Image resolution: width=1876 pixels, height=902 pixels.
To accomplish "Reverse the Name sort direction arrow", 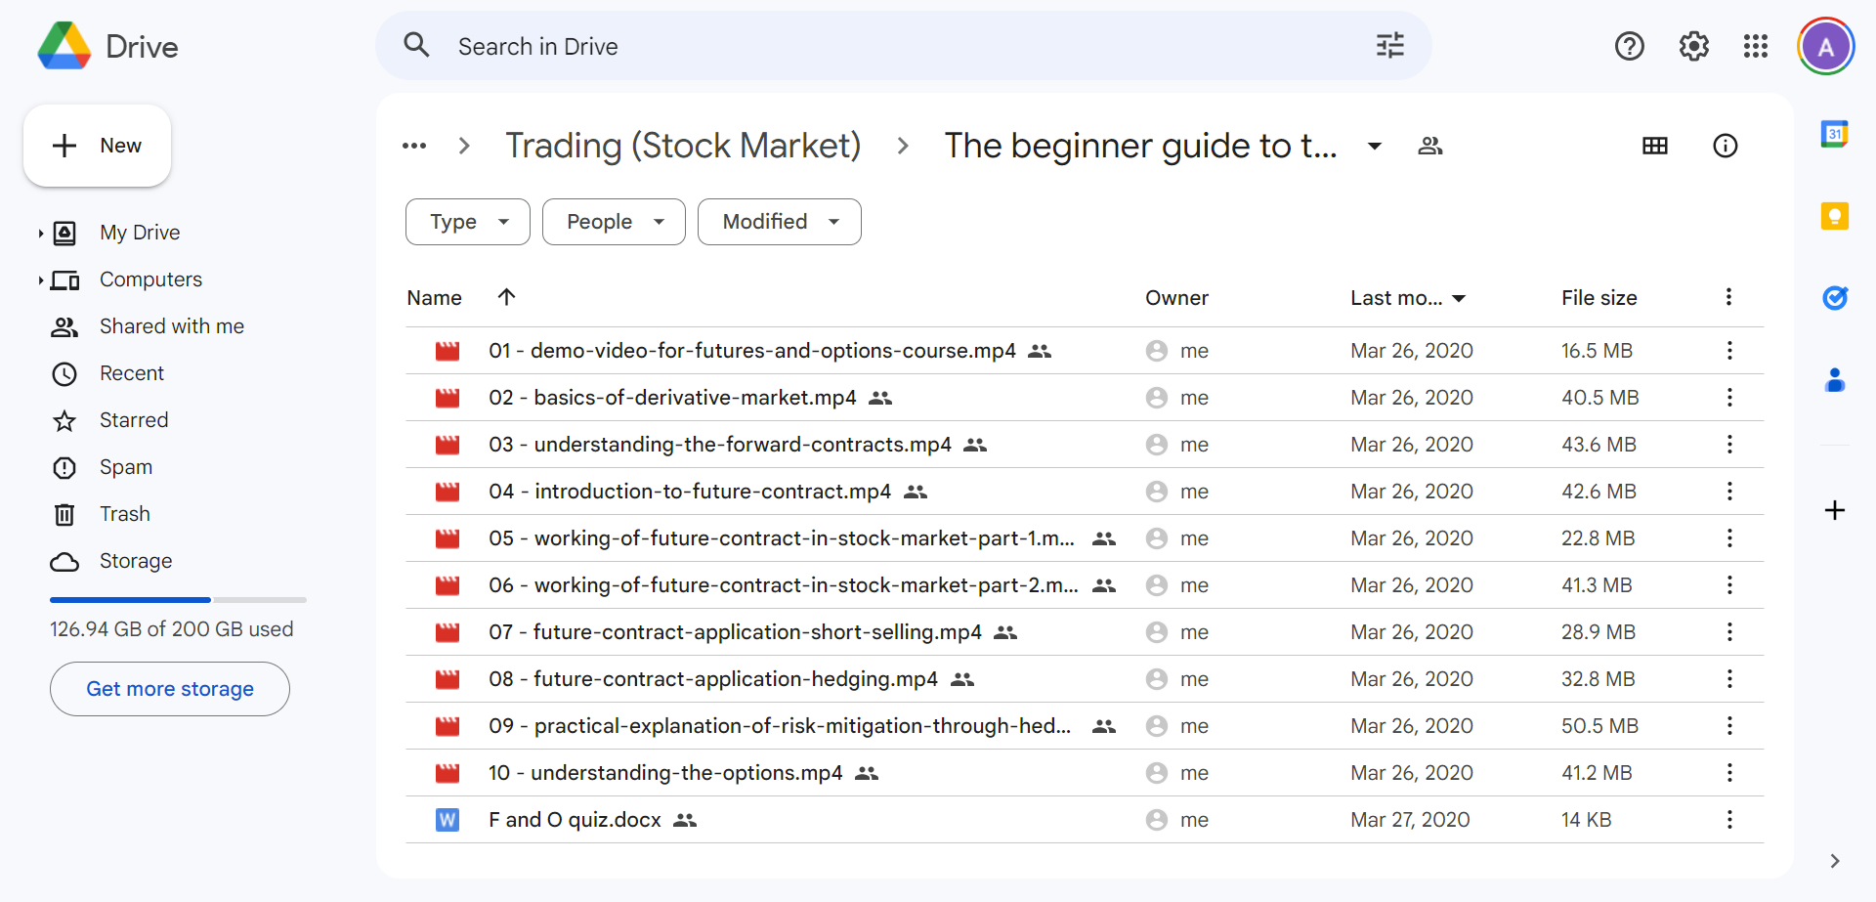I will [x=506, y=297].
